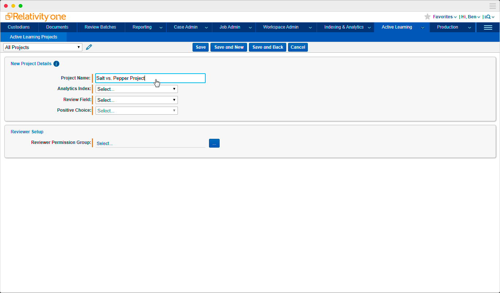Click the RelativityOne logo
Image resolution: width=500 pixels, height=293 pixels.
pyautogui.click(x=36, y=17)
